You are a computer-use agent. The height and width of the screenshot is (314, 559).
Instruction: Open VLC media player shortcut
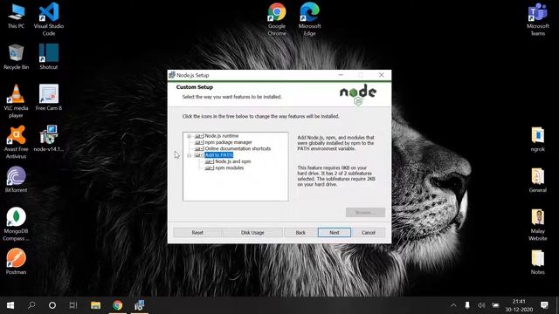pos(16,101)
